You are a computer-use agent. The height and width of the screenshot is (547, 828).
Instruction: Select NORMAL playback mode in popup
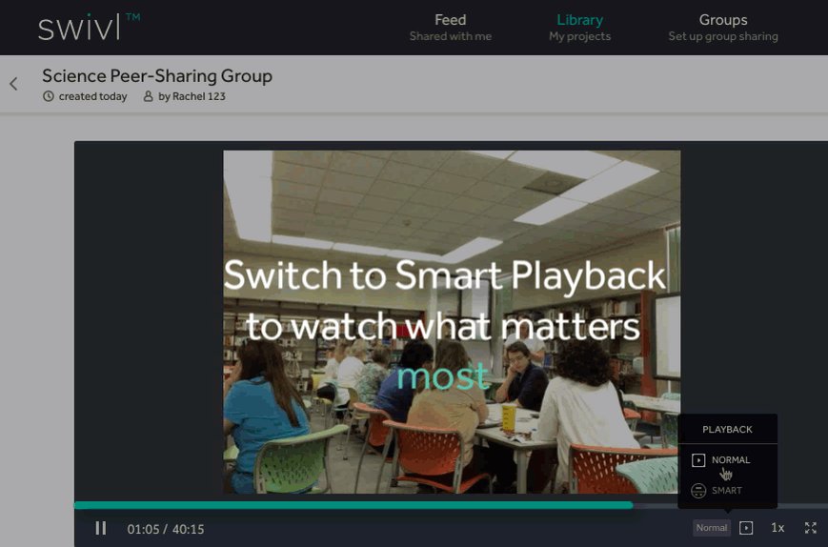(x=720, y=460)
